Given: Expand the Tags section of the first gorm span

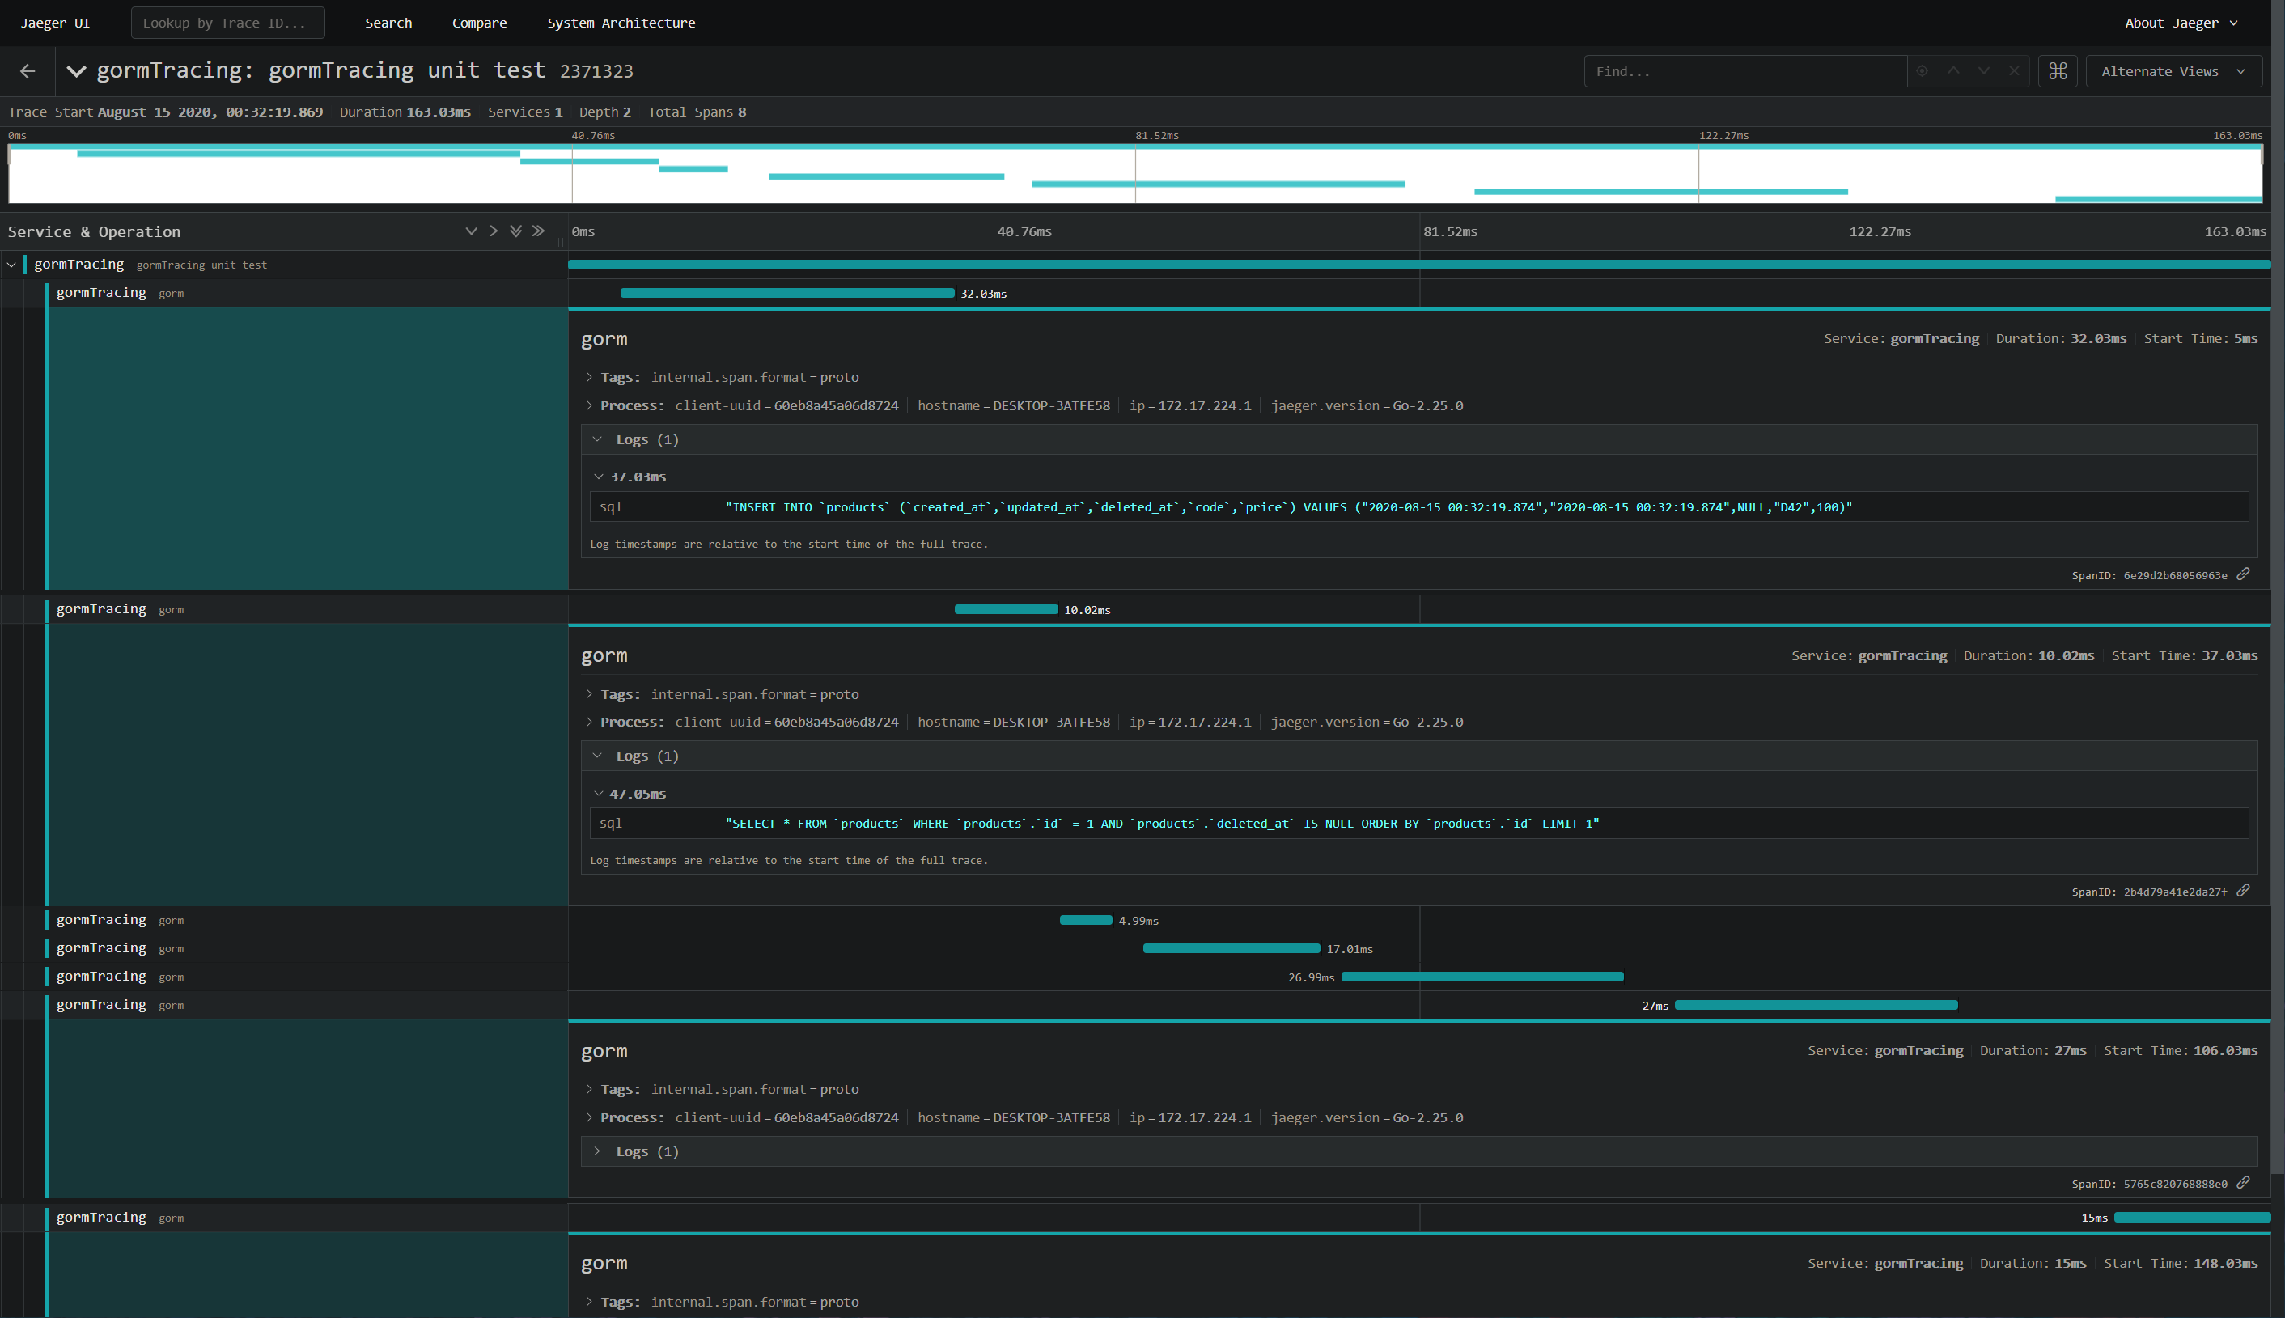Looking at the screenshot, I should pyautogui.click(x=590, y=378).
